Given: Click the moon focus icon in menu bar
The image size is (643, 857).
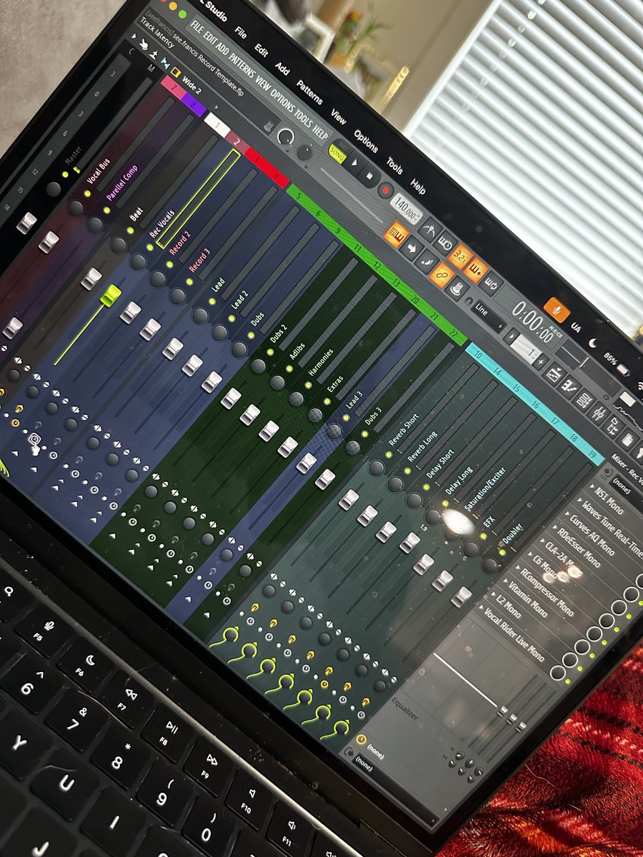Looking at the screenshot, I should 593,344.
